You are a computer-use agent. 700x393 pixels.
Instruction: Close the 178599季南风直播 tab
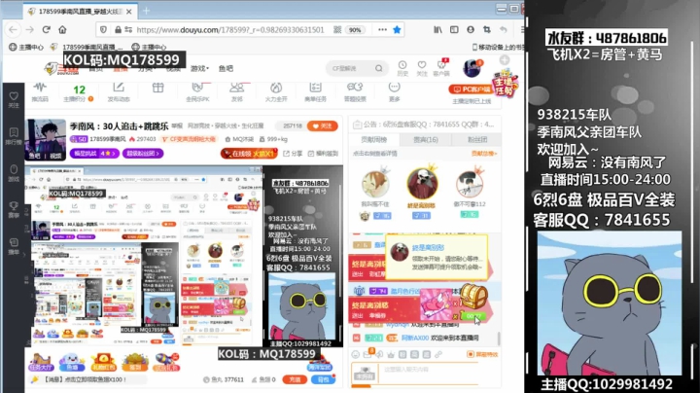[x=129, y=11]
